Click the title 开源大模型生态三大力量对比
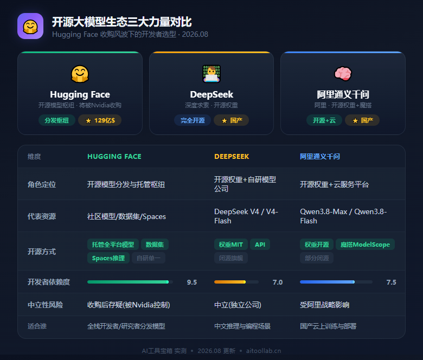This screenshot has width=423, height=360. click(122, 22)
